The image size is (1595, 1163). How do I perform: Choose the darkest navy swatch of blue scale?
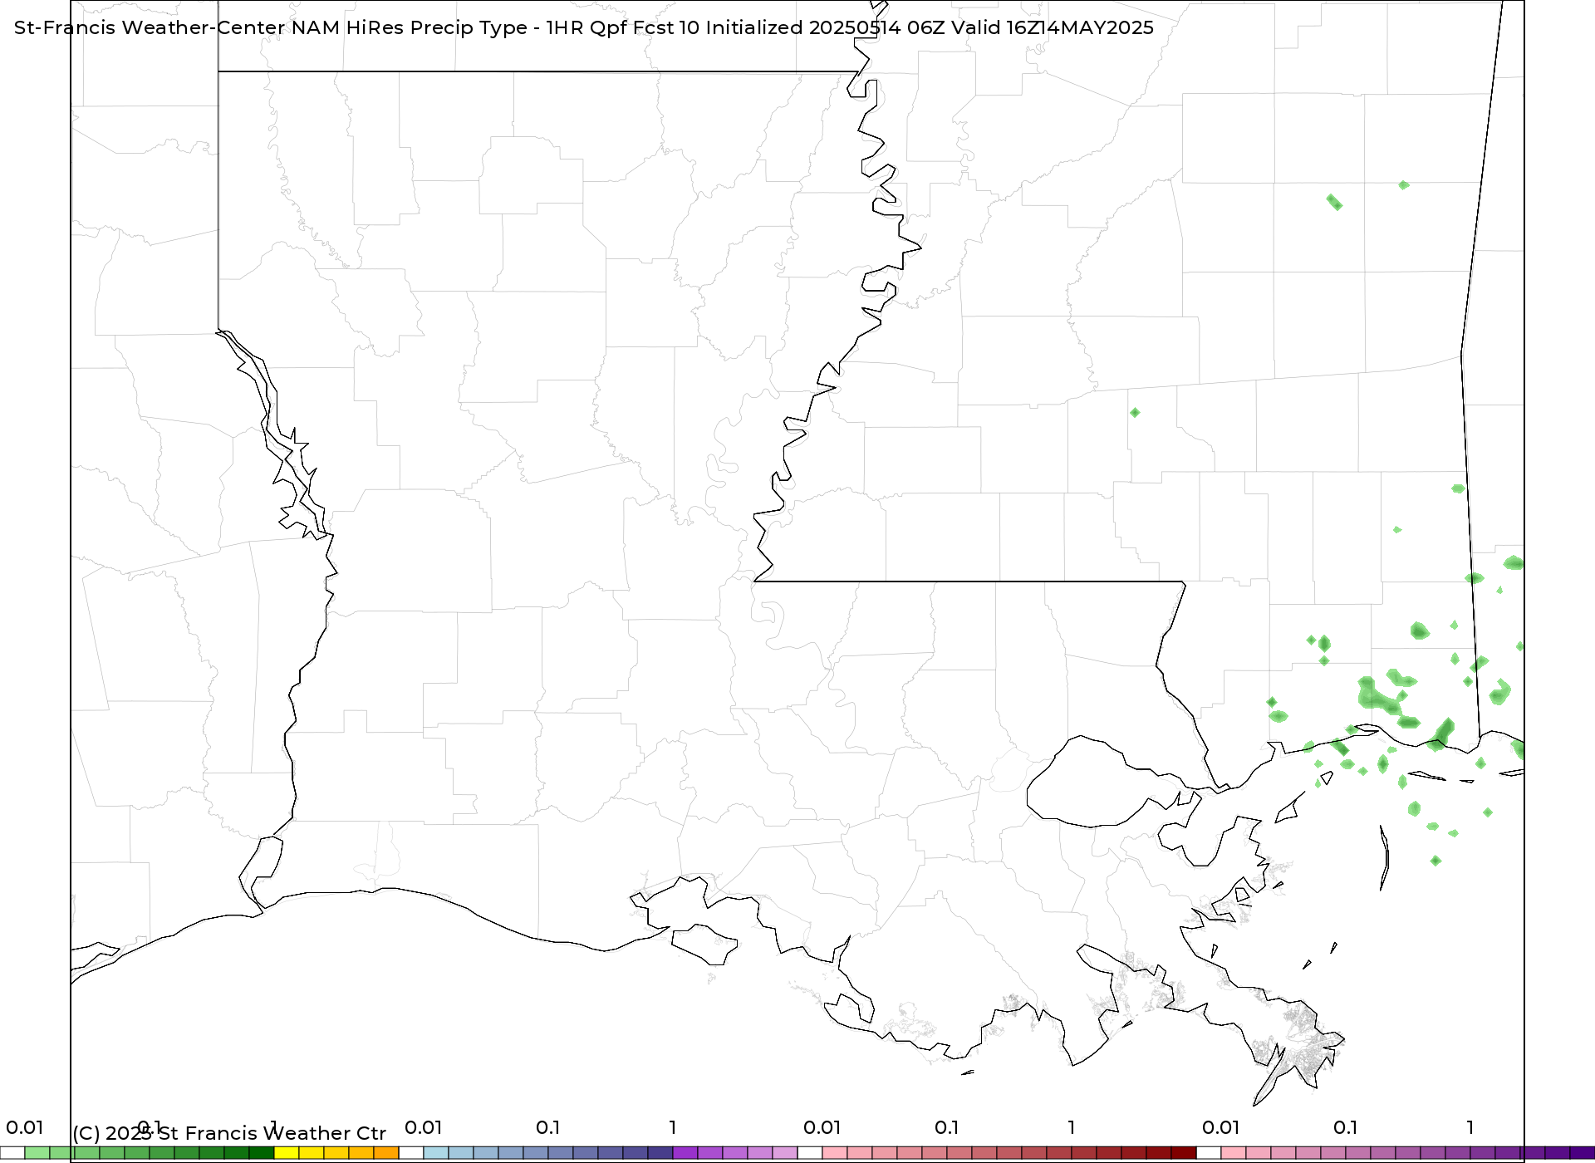click(x=660, y=1152)
